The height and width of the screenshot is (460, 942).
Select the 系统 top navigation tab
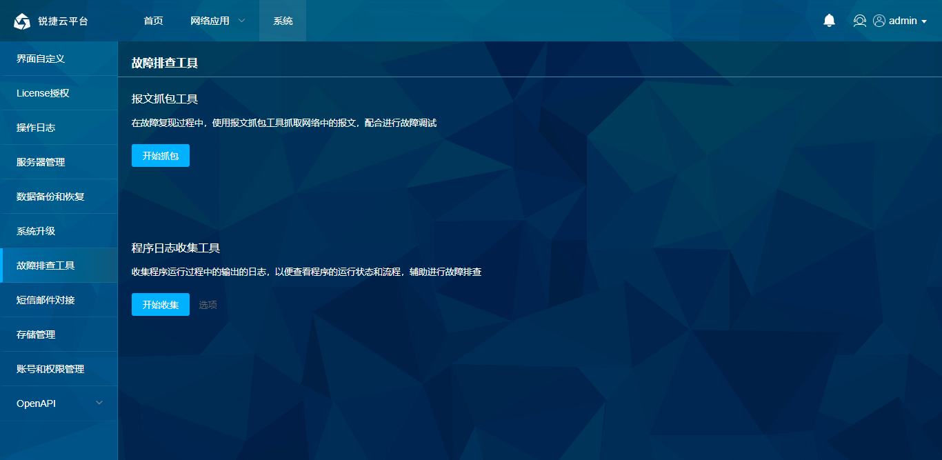(283, 21)
